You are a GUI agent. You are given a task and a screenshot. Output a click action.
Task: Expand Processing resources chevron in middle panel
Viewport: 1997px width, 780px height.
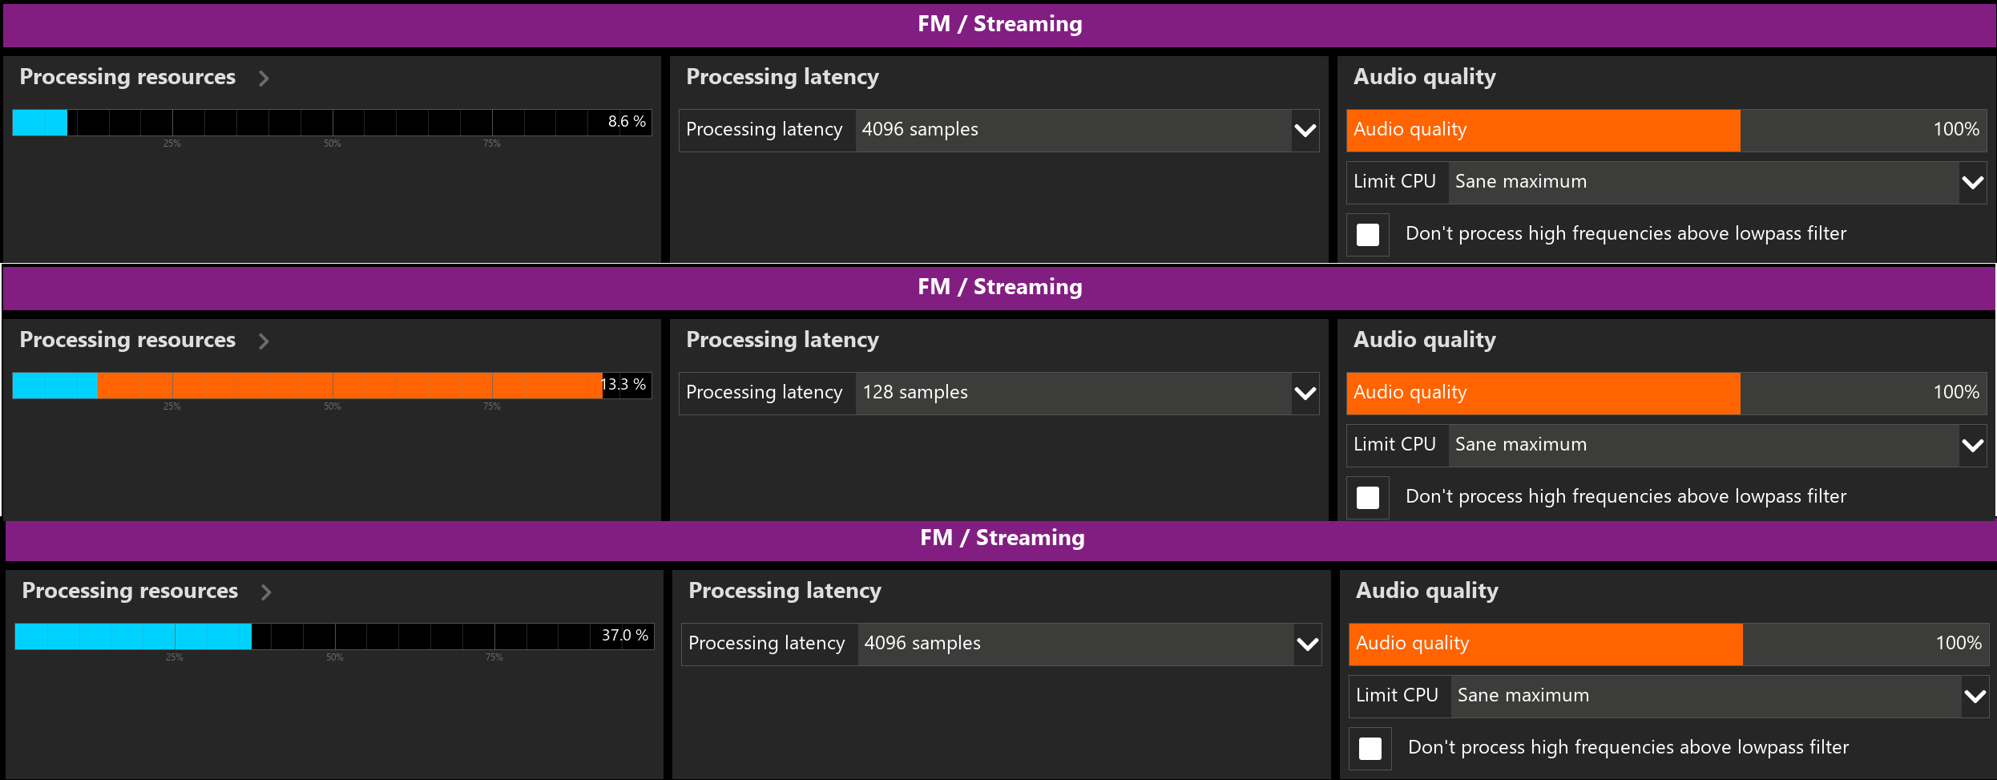coord(264,341)
